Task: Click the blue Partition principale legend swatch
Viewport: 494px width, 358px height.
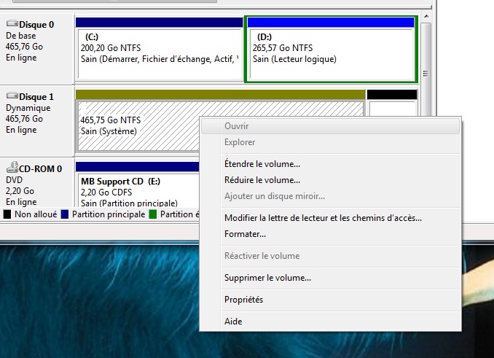Action: [x=66, y=214]
